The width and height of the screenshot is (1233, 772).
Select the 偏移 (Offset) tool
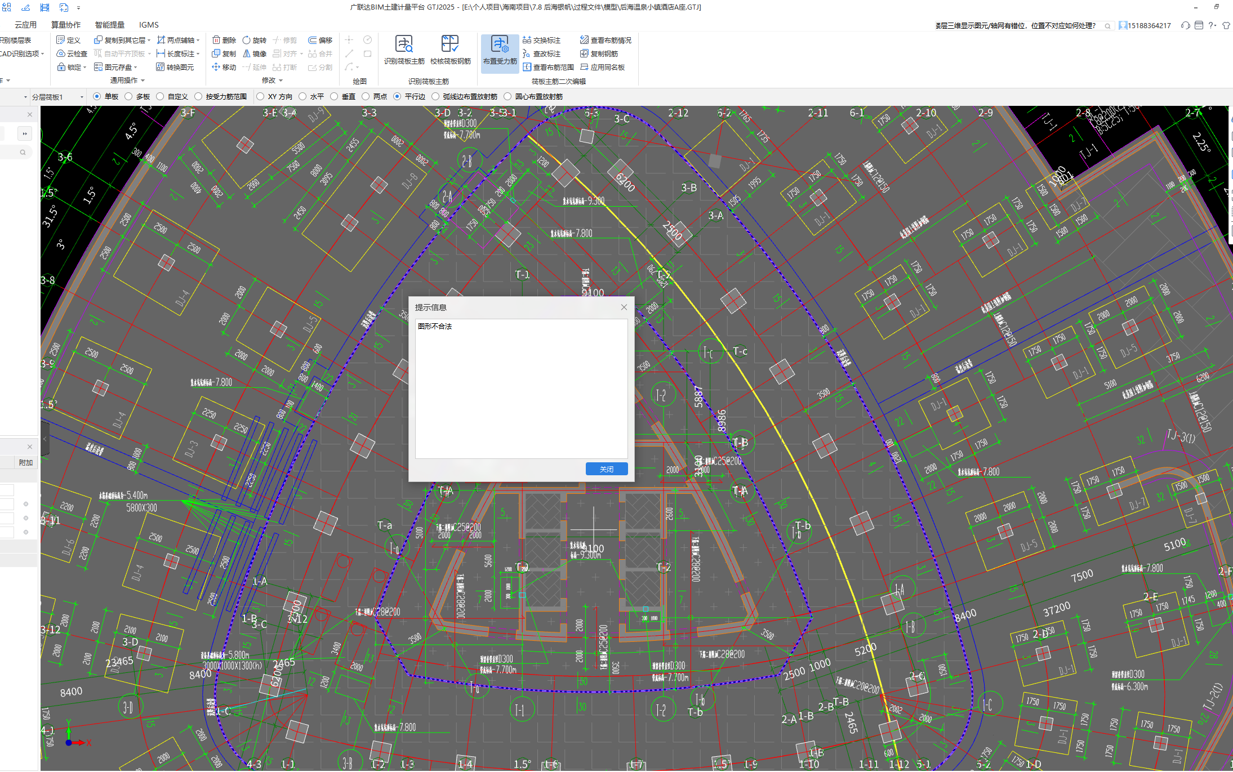tap(320, 40)
